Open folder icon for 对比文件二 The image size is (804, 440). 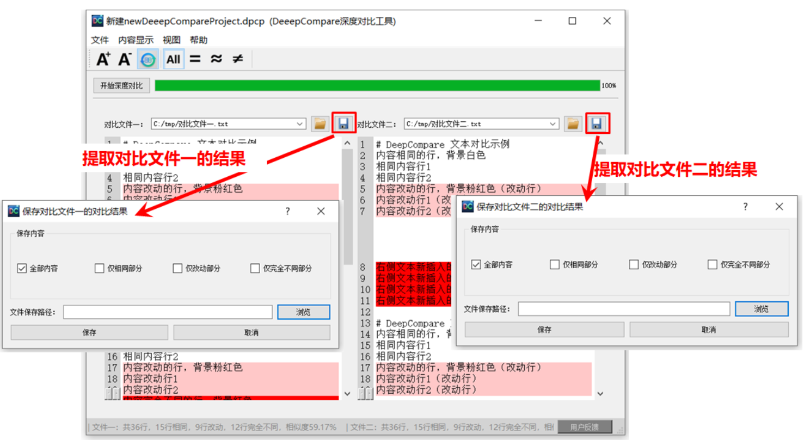[572, 123]
